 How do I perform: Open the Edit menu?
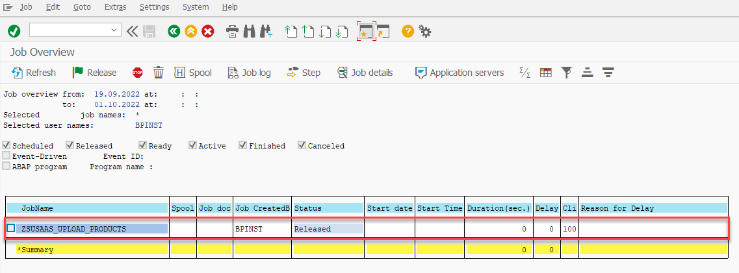(x=52, y=7)
